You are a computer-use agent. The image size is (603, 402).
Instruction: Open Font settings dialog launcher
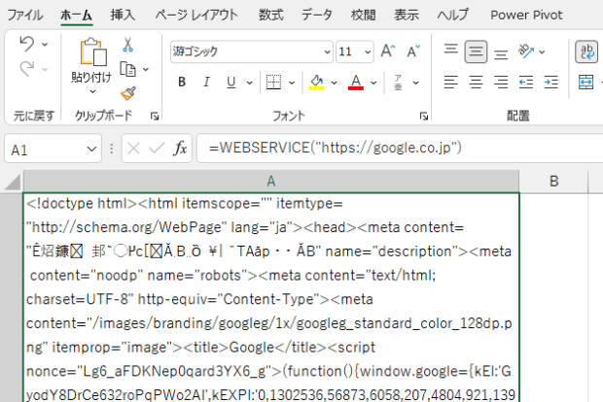coord(424,116)
